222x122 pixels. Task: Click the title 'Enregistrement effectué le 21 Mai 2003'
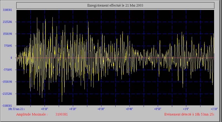115,6
